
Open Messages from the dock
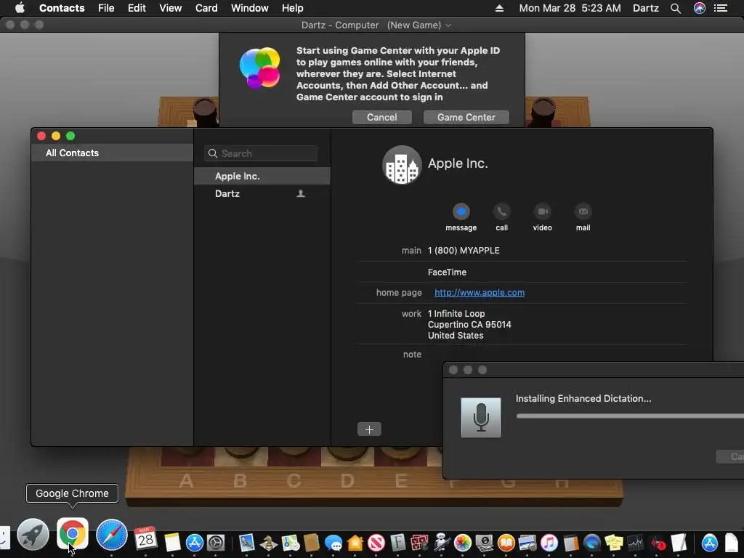[333, 543]
